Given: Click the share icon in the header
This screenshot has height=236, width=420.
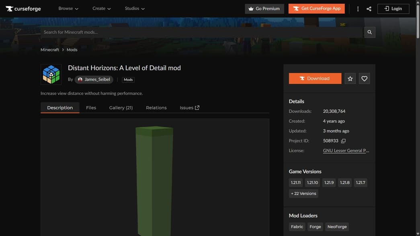Looking at the screenshot, I should tap(369, 8).
